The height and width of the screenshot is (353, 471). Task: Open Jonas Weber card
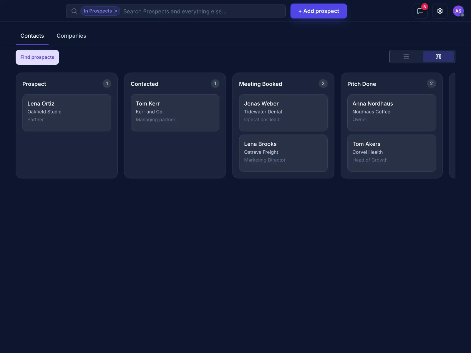point(283,113)
